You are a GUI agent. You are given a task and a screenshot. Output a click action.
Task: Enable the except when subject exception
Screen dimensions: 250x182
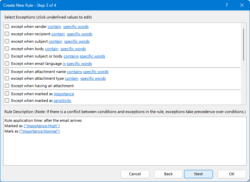click(x=7, y=41)
